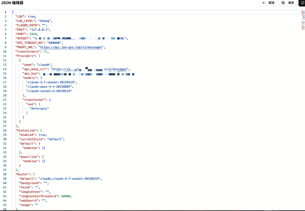
Task: Click line number 28 in the gutter
Action: (x=5, y=131)
